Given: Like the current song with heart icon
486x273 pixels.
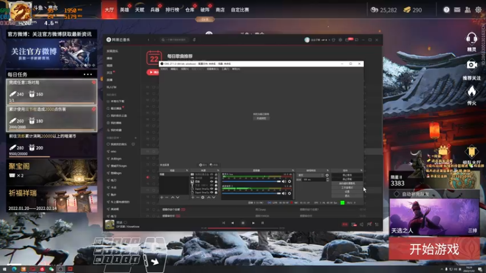Looking at the screenshot, I should [x=126, y=222].
